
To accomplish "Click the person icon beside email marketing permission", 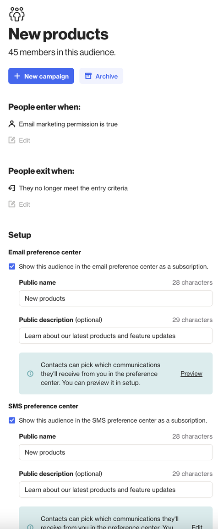I will [x=12, y=124].
